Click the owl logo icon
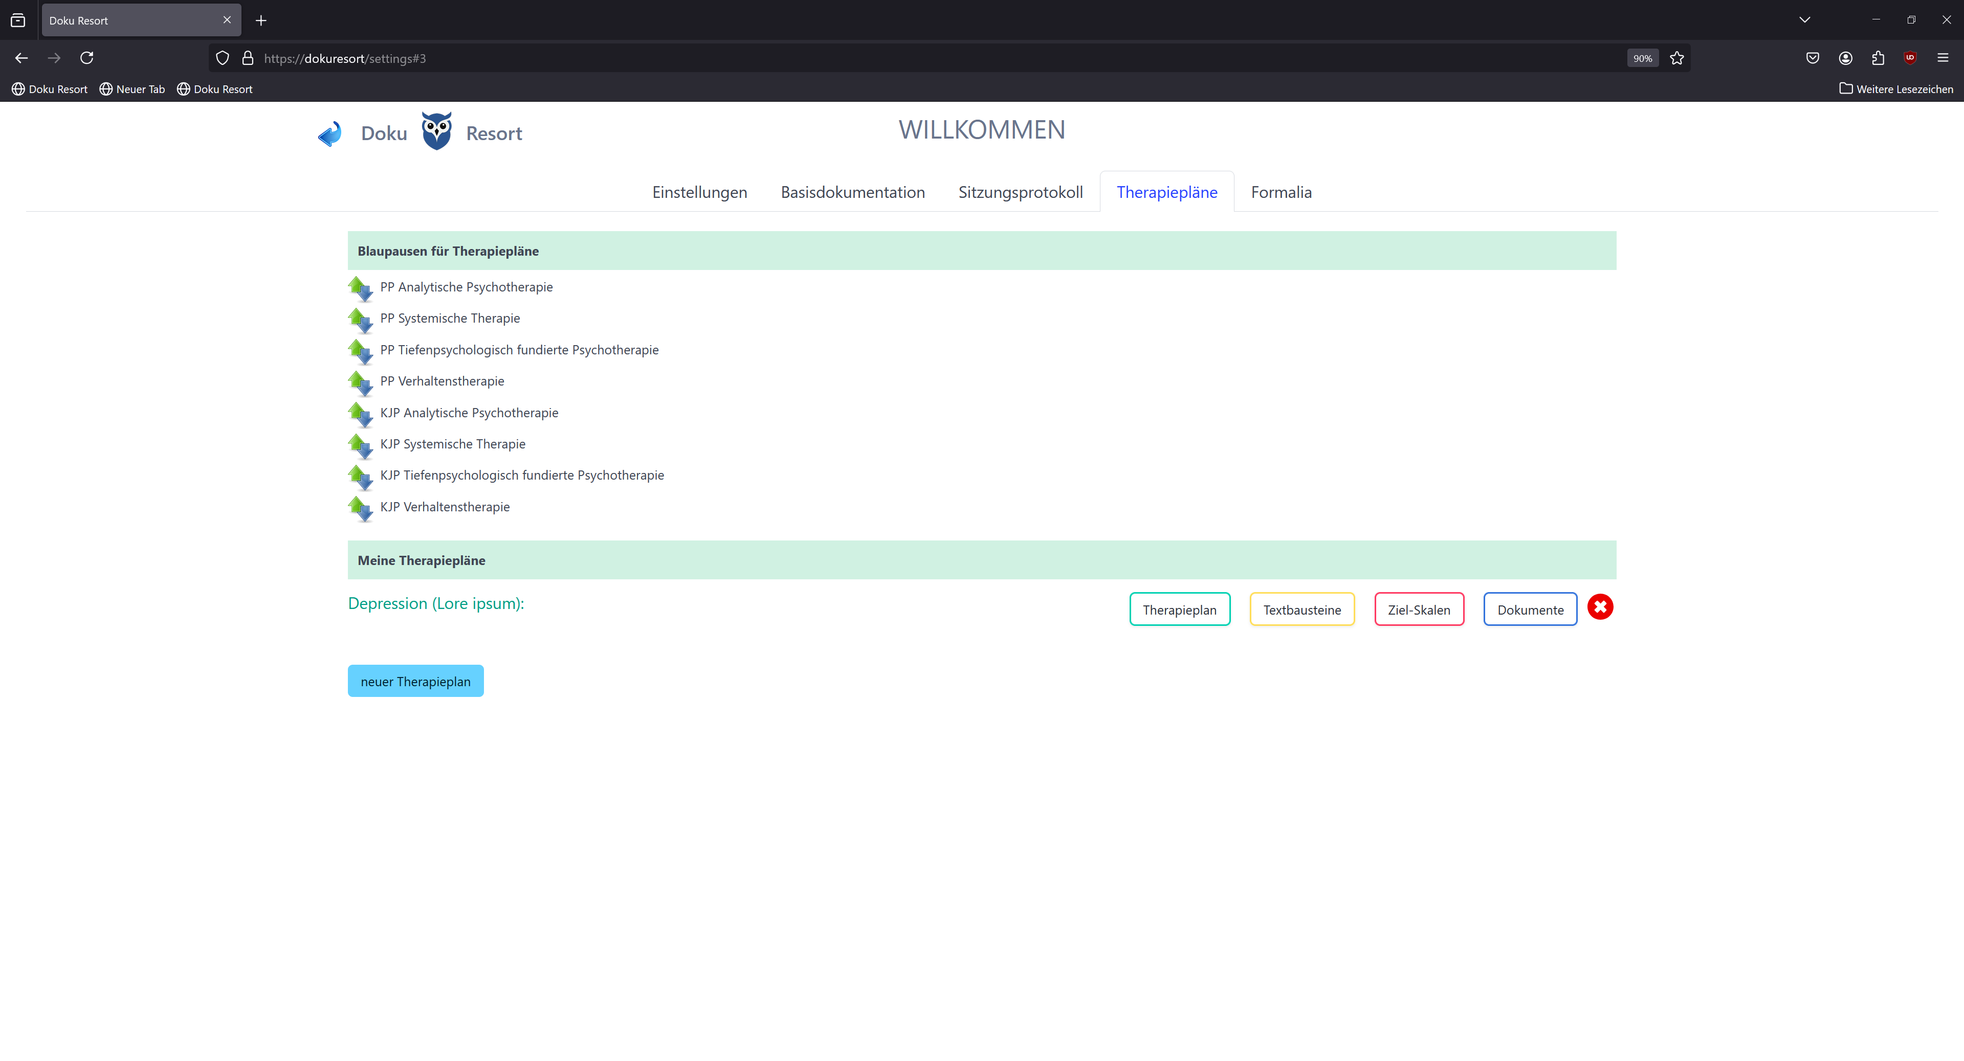Viewport: 1964px width, 1061px height. 436,131
